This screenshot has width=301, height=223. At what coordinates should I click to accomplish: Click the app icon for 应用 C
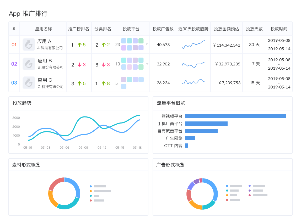click(x=29, y=83)
